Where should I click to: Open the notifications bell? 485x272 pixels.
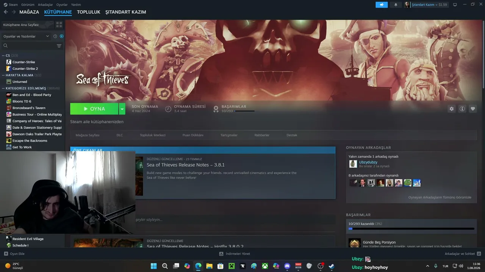[396, 5]
